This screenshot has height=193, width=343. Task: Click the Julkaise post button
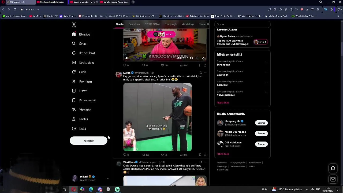88,141
